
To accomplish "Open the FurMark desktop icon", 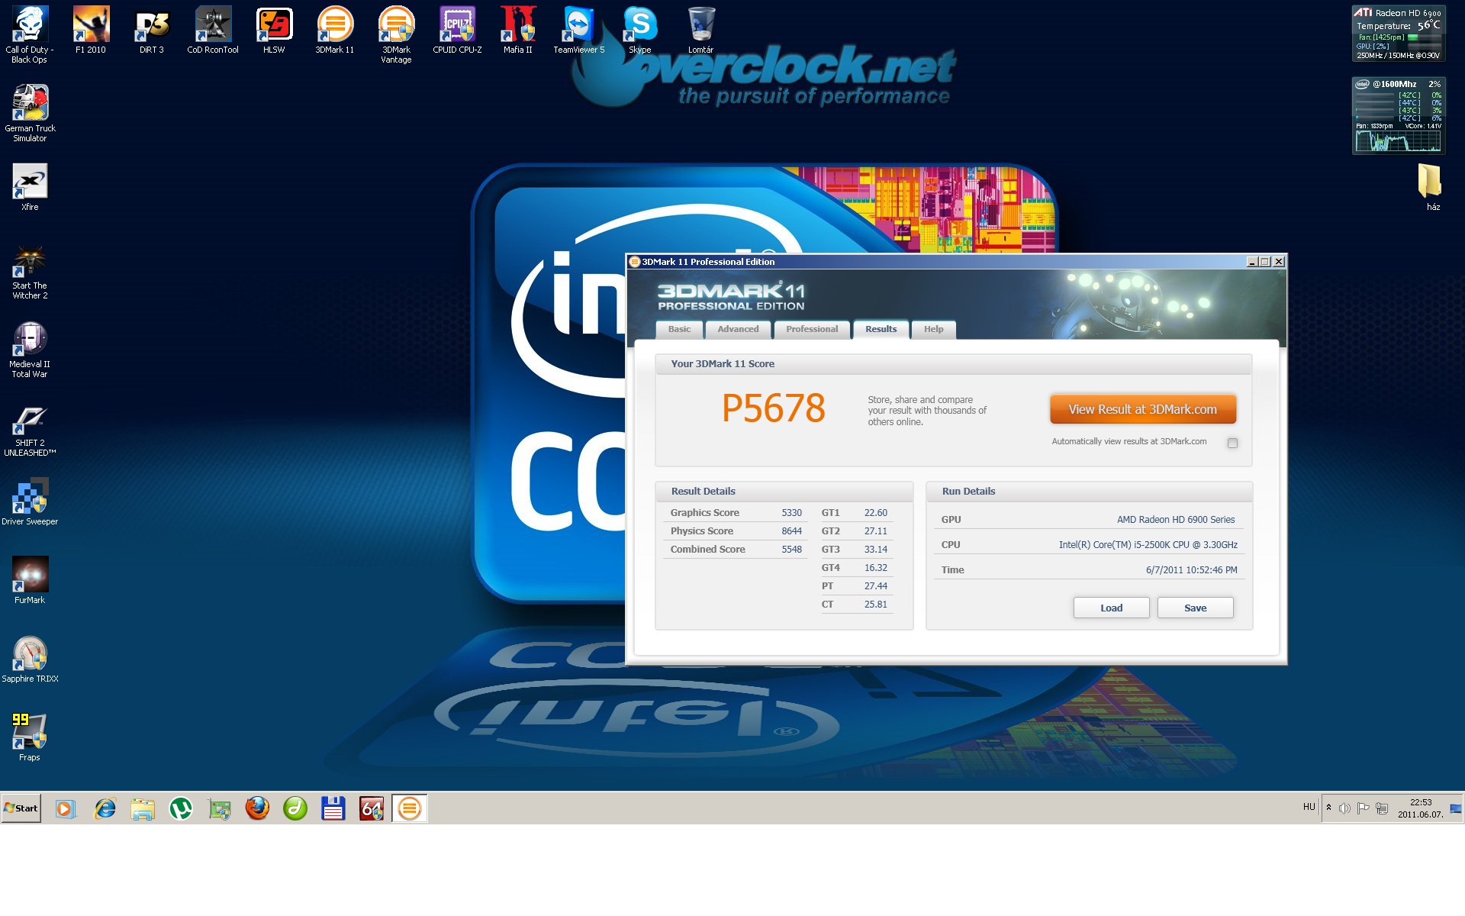I will tap(30, 577).
